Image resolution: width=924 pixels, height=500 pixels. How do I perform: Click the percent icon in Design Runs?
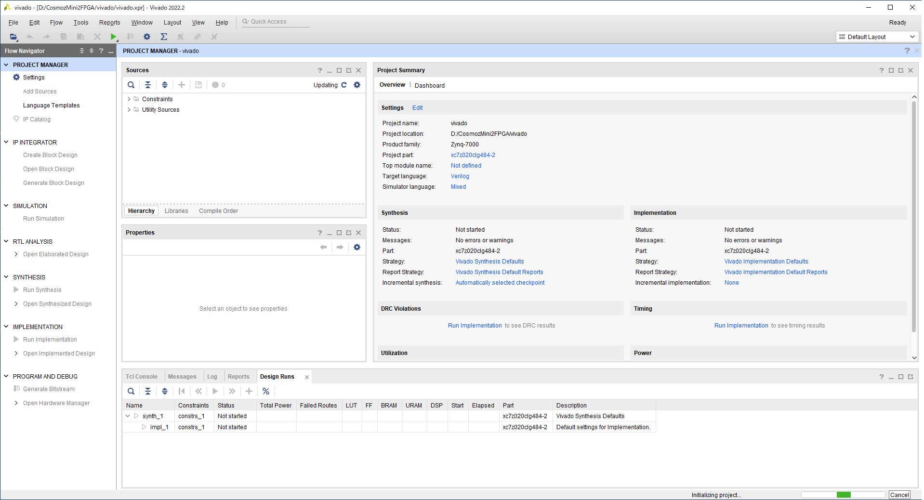click(x=266, y=391)
